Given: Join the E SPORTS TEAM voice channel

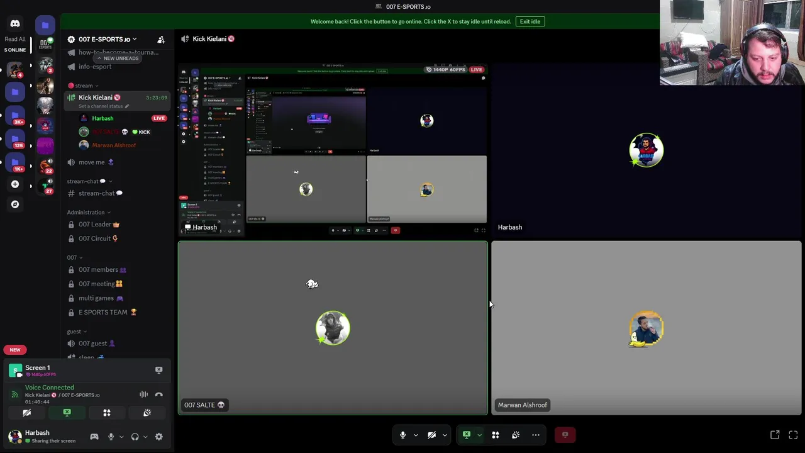Looking at the screenshot, I should point(117,312).
